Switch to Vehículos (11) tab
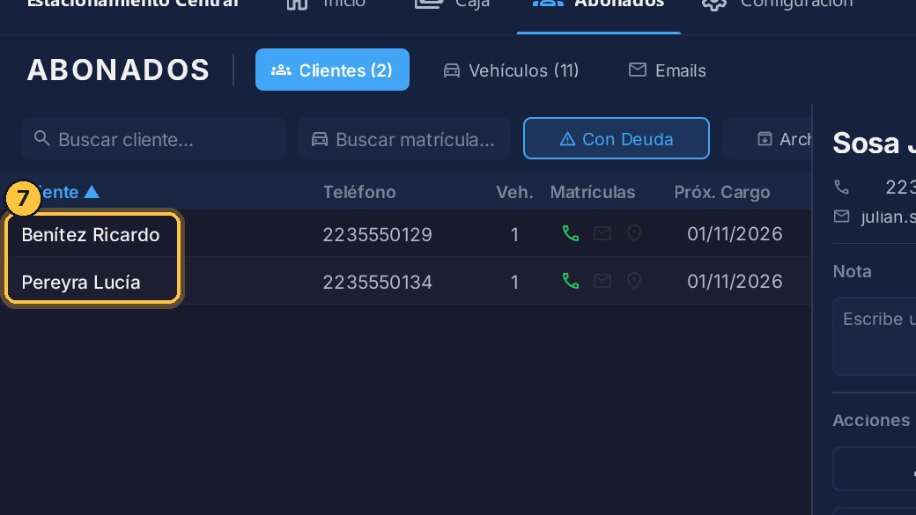The width and height of the screenshot is (916, 515). [511, 70]
